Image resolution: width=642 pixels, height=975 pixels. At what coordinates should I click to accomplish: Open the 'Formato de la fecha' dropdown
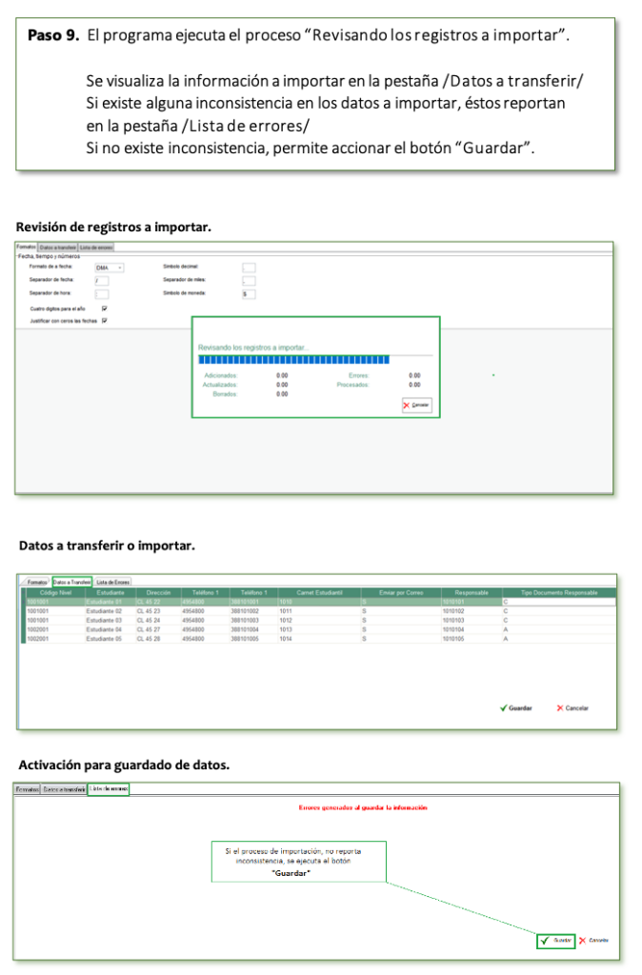tap(110, 268)
